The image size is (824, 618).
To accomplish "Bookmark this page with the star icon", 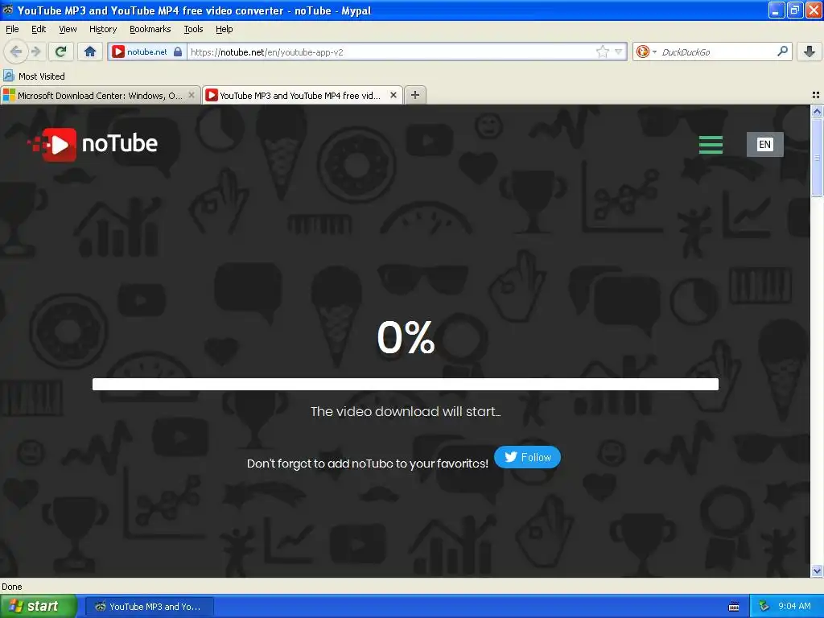I will tap(602, 51).
